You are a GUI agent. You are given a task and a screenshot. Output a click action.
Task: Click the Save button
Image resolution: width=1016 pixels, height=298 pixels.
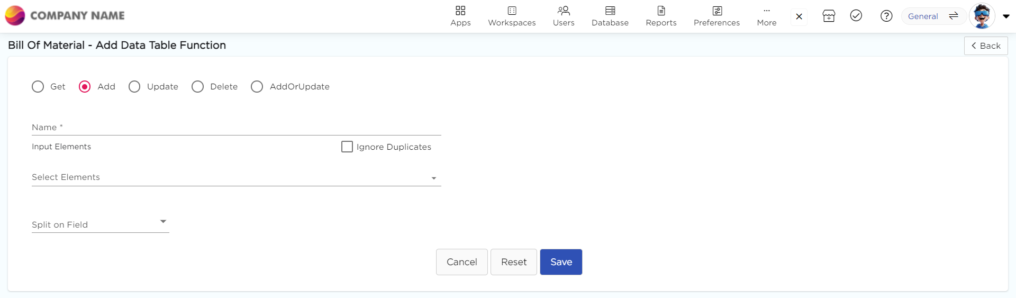[561, 262]
